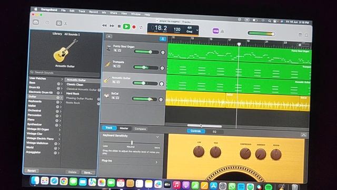337x190 pixels.
Task: Select the Classic Clean patch
Action: 75,84
